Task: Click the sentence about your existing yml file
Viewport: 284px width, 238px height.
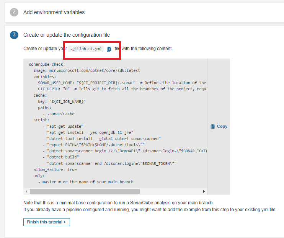Action: click(x=150, y=210)
